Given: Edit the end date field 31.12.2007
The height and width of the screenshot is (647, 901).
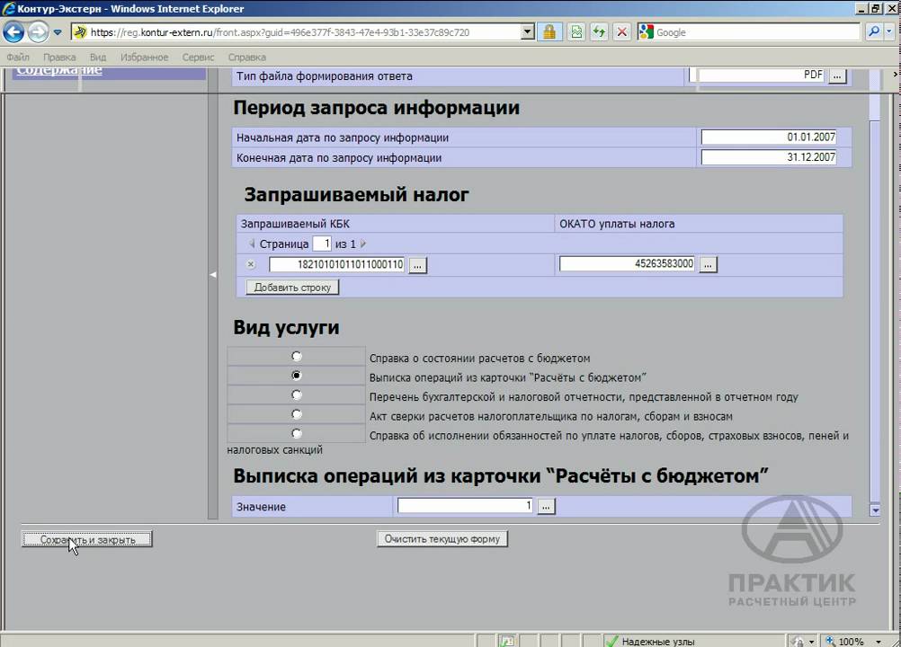Looking at the screenshot, I should pyautogui.click(x=768, y=157).
